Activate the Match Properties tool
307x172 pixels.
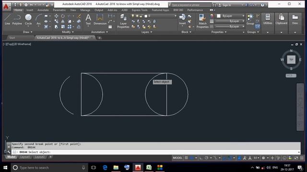point(202,21)
